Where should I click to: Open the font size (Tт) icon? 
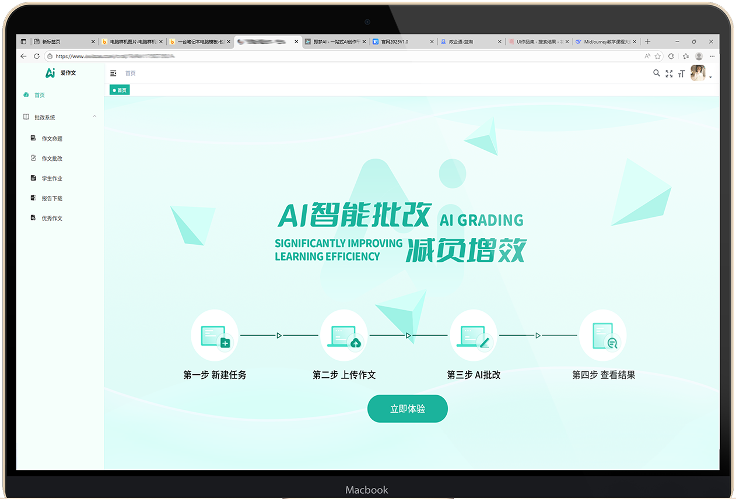(681, 73)
